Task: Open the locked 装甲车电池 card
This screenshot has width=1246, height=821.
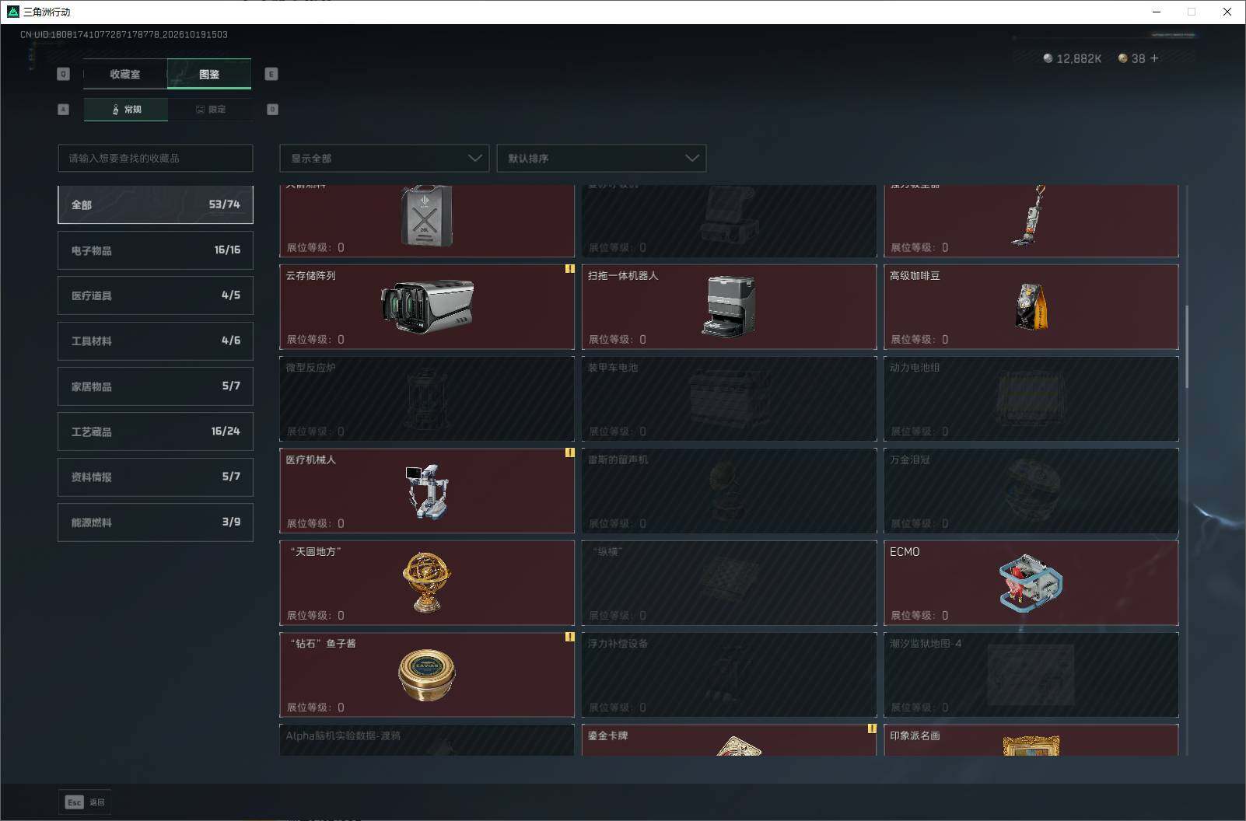Action: pyautogui.click(x=729, y=399)
